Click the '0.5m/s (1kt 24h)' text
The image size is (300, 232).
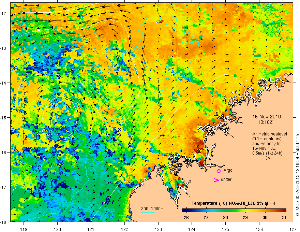(267, 153)
